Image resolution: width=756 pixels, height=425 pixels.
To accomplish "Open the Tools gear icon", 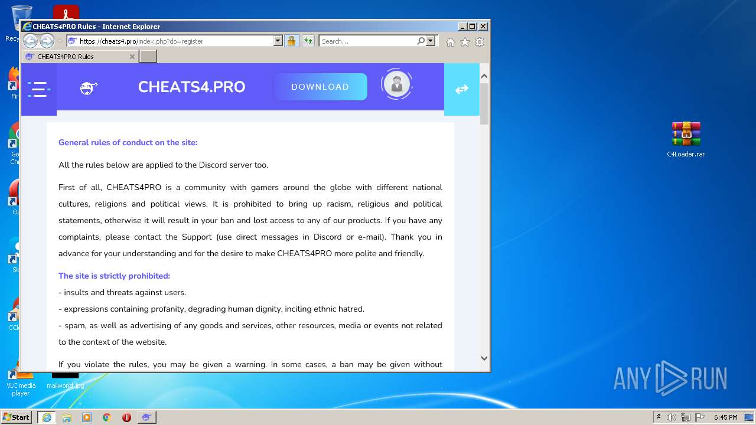I will [x=480, y=42].
